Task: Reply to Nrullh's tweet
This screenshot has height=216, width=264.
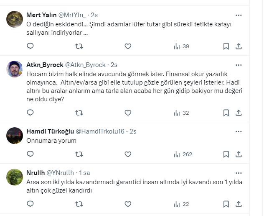Action: (30, 204)
